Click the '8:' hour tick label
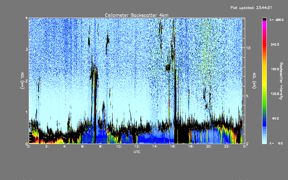This screenshot has height=180, width=288. click(x=101, y=147)
